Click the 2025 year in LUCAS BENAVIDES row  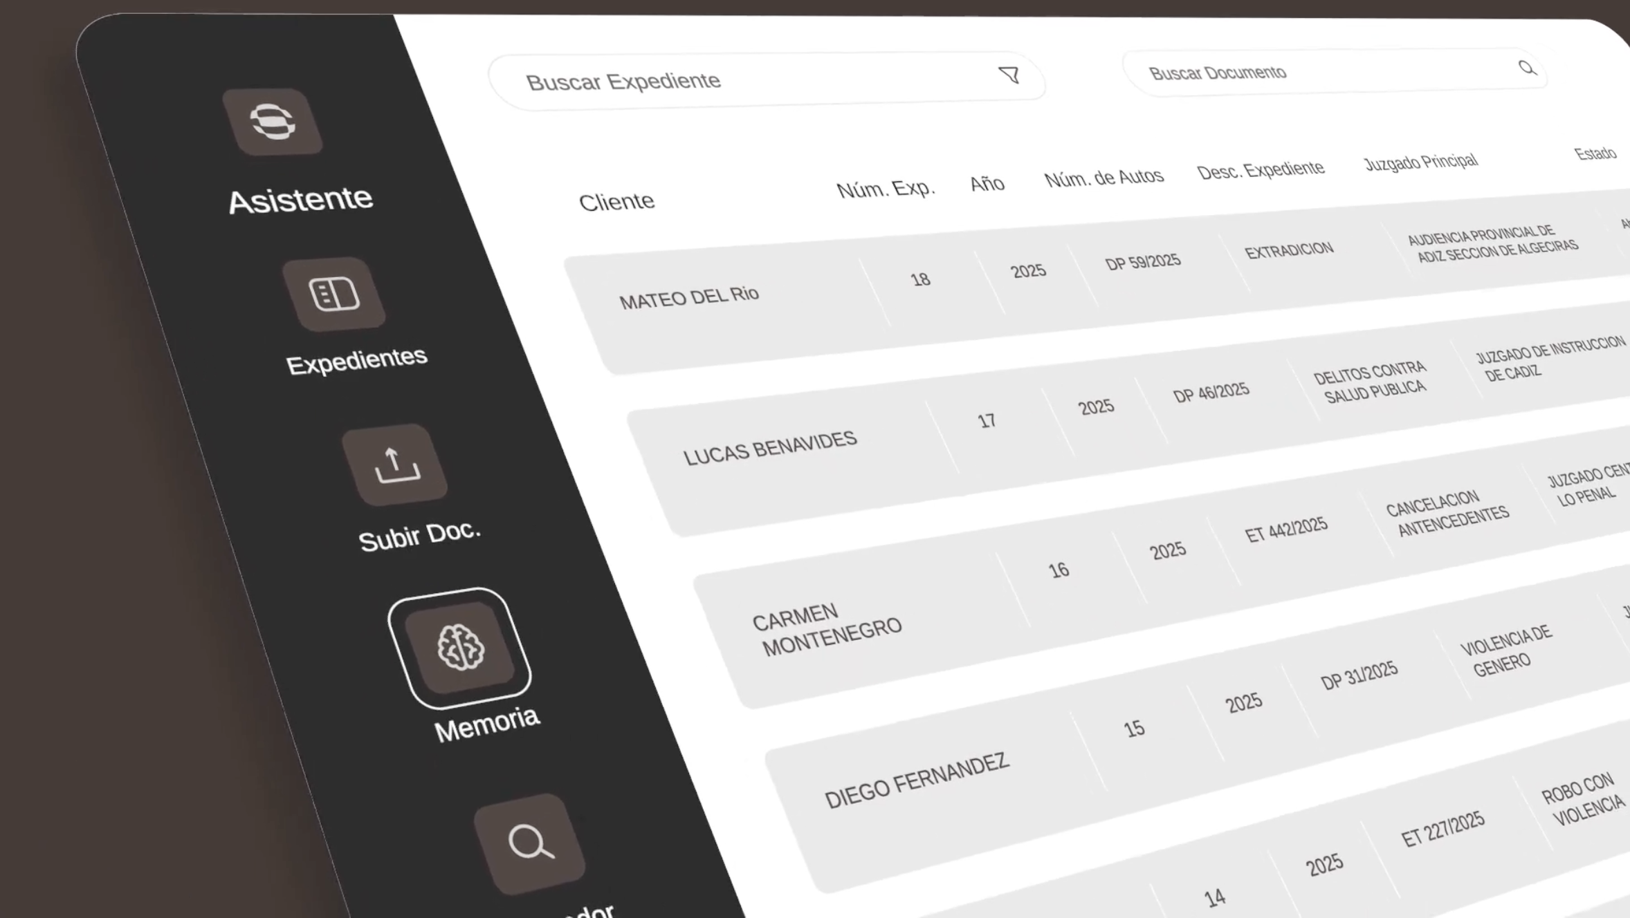point(1096,406)
